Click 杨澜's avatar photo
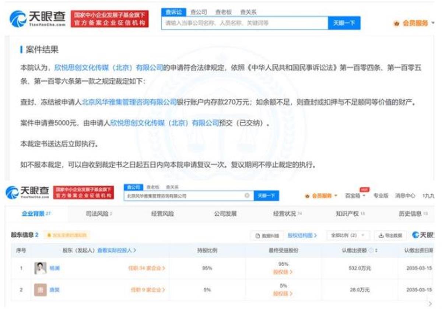Screen dimensions: 442x309 [x=40, y=268]
